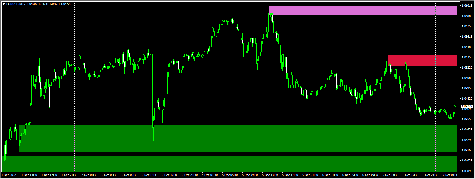The image size is (475, 179).
Task: Click the 5 Dec 01:30 time label
Action: click(210, 175)
